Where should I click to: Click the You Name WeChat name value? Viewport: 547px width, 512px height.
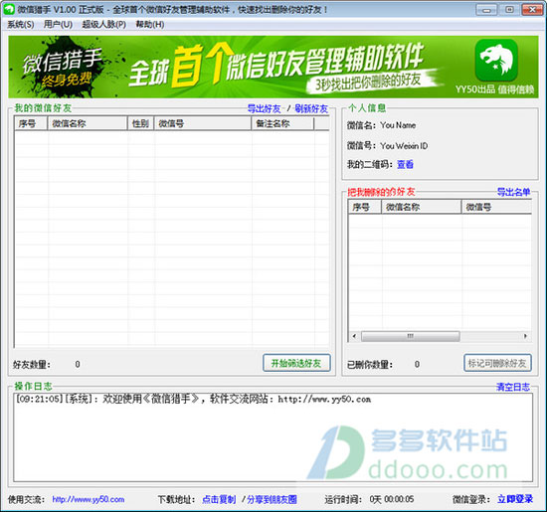point(398,125)
